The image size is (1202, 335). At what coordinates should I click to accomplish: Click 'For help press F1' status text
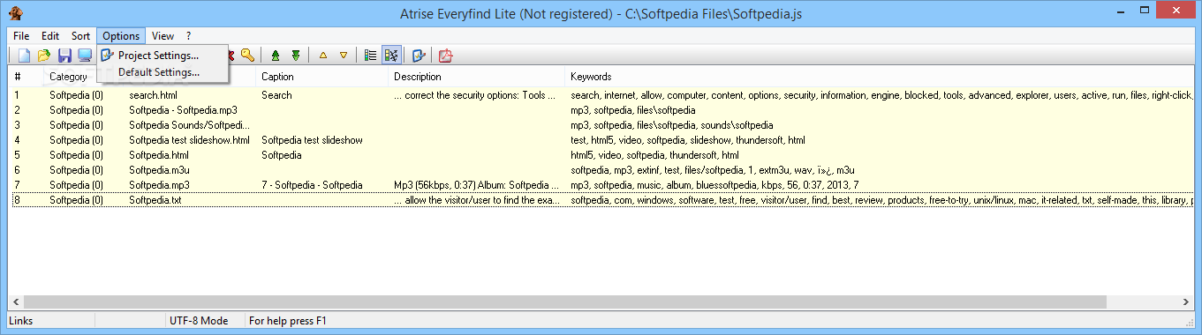coord(288,321)
